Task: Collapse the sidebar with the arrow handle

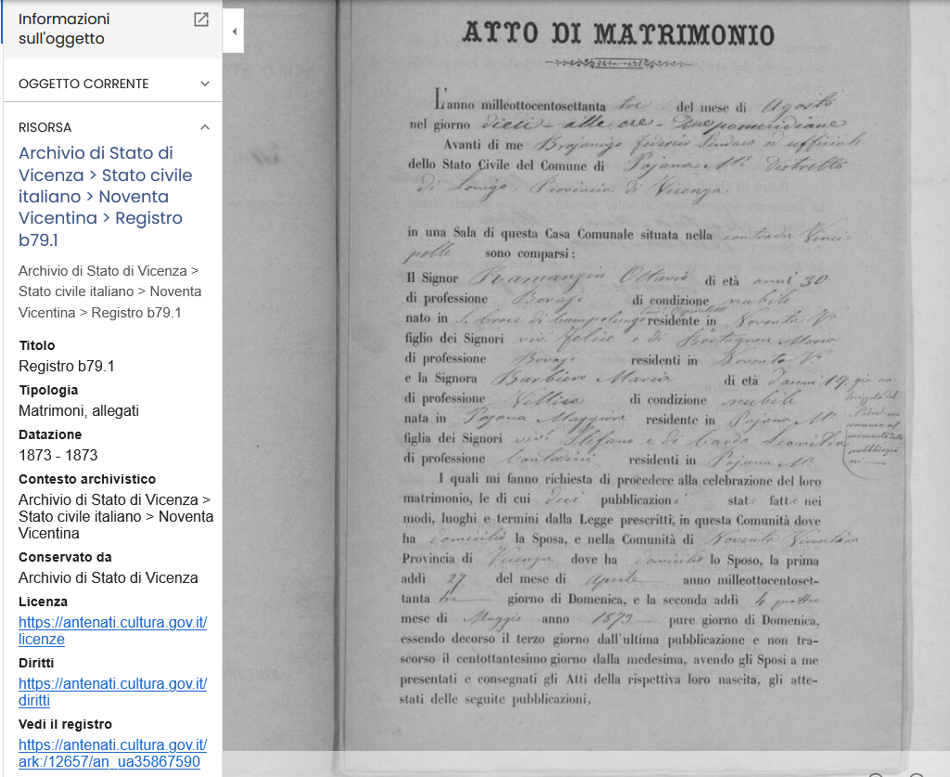Action: point(234,31)
